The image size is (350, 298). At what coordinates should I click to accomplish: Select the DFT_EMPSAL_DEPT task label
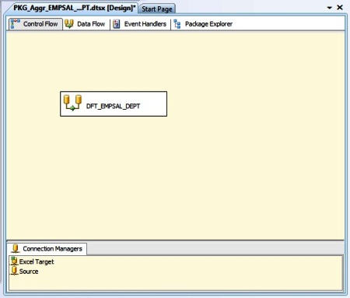click(x=113, y=106)
